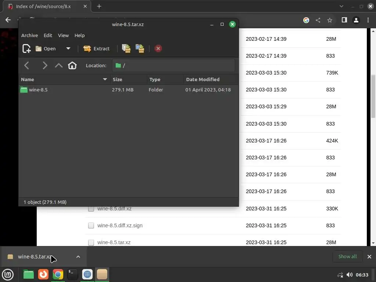Open the wine-8.5.tar.xz download link
The width and height of the screenshot is (376, 282).
tap(114, 242)
